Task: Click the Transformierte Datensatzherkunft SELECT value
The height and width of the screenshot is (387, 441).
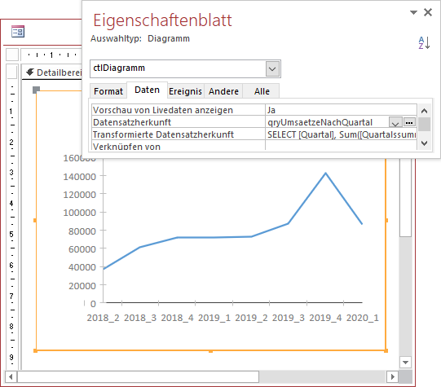Action: [341, 134]
